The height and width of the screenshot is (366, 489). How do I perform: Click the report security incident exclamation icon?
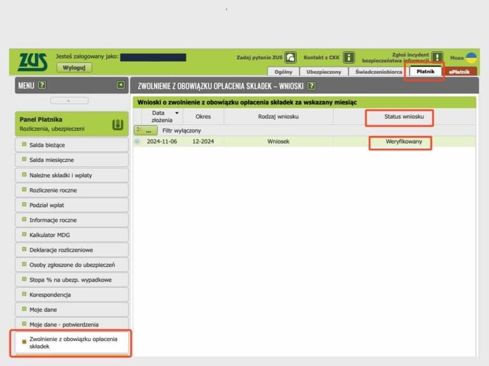pyautogui.click(x=437, y=57)
